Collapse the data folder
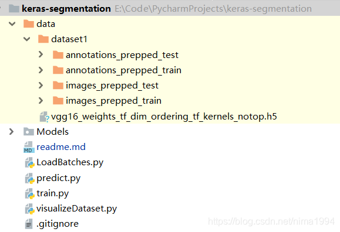This screenshot has width=340, height=232. pos(12,24)
